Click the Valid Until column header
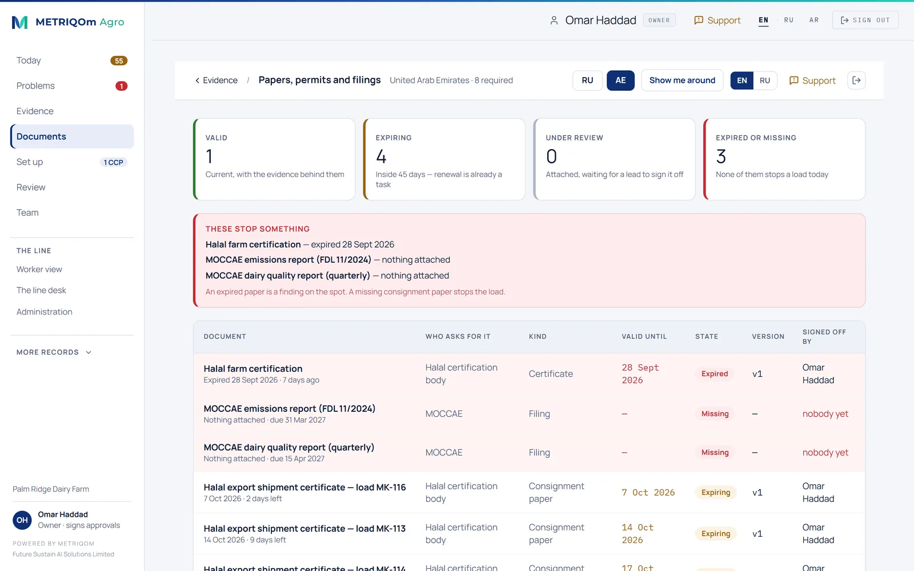This screenshot has width=914, height=571. [x=644, y=337]
